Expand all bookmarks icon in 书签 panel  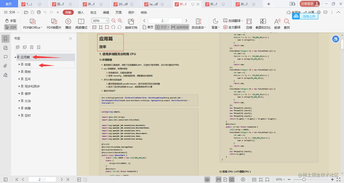click(x=18, y=47)
